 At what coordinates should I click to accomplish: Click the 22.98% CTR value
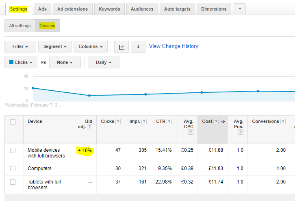163,182
